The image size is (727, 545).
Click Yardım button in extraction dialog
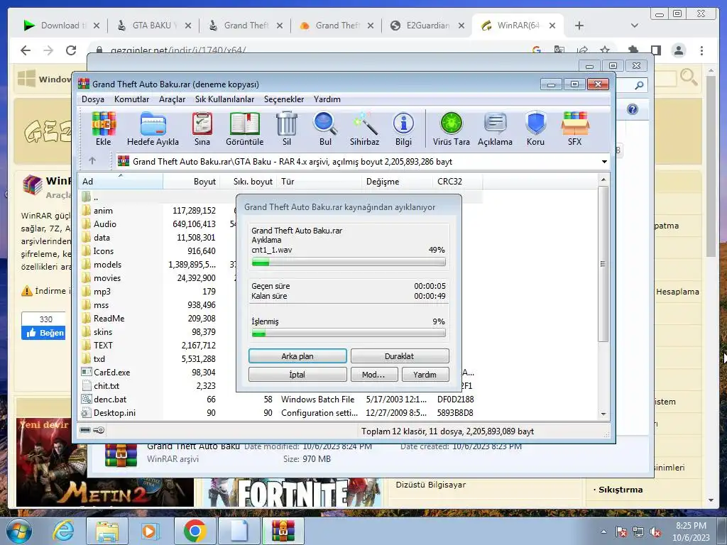pos(425,375)
